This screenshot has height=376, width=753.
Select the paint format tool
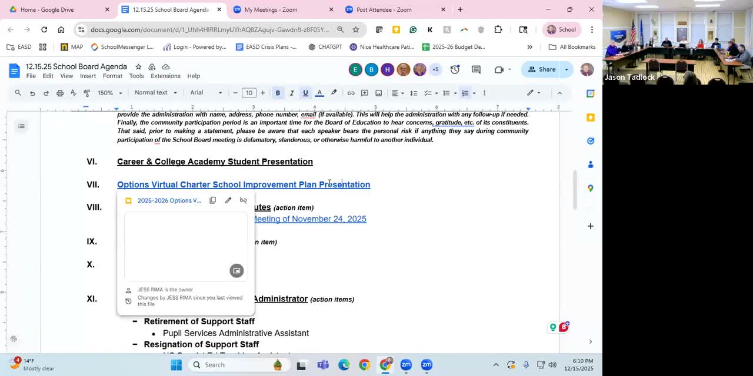pos(87,93)
